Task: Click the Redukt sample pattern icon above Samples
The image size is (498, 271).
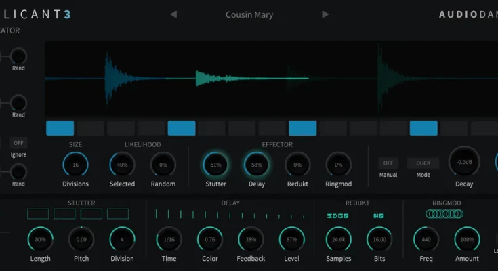Action: 337,215
